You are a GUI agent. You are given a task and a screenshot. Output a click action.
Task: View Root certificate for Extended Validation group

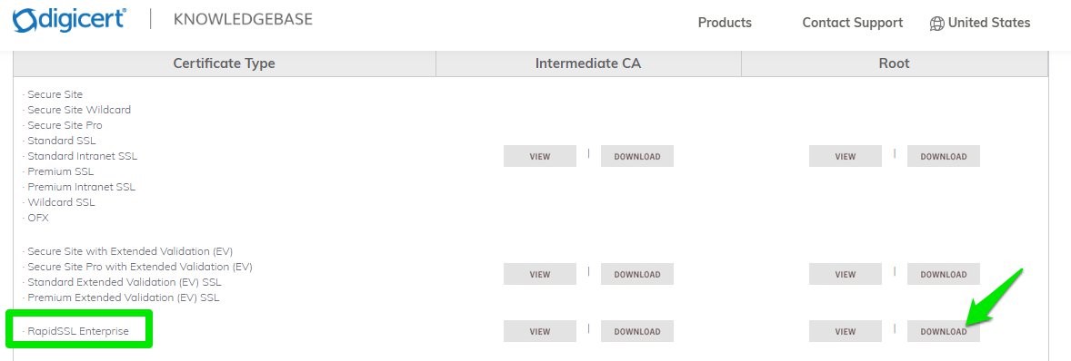(846, 275)
